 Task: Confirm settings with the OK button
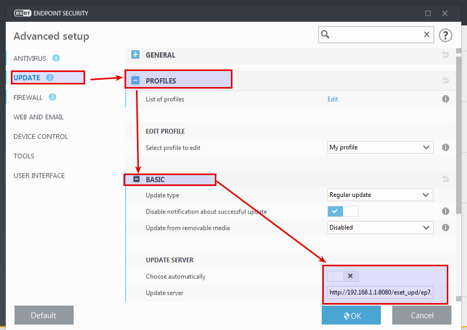351,315
